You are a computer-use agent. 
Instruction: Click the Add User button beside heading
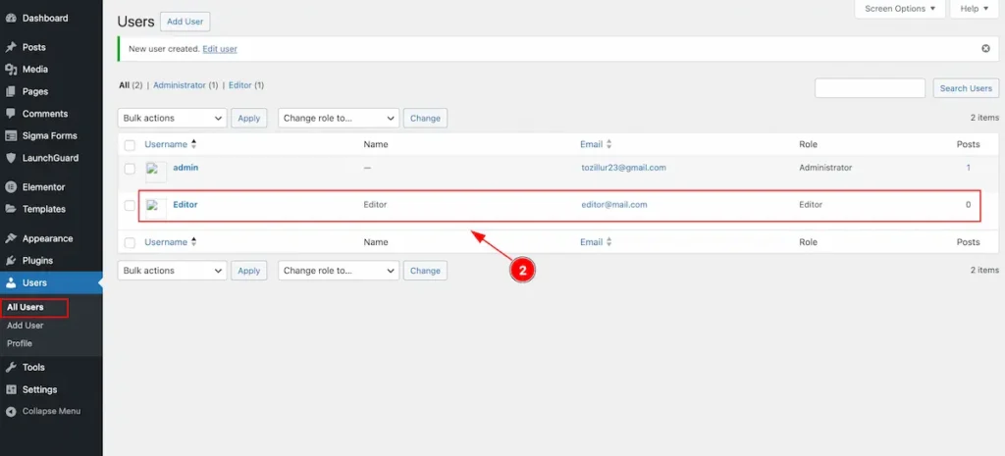point(185,22)
